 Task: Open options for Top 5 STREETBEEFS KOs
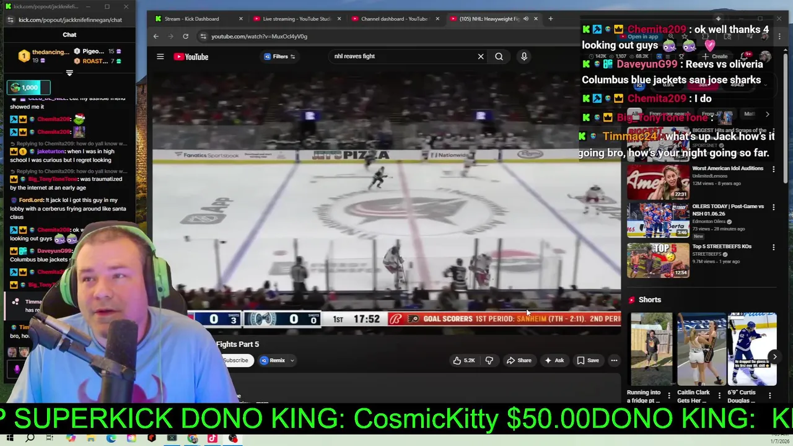pyautogui.click(x=773, y=248)
